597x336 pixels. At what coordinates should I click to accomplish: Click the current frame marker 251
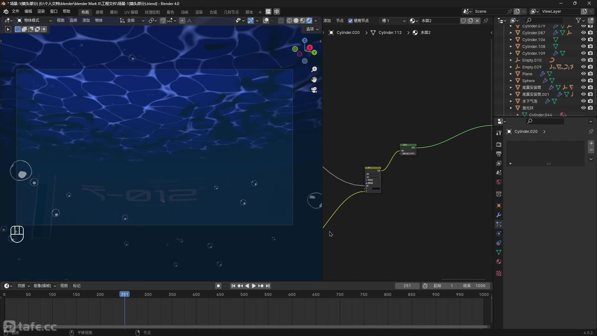point(124,294)
